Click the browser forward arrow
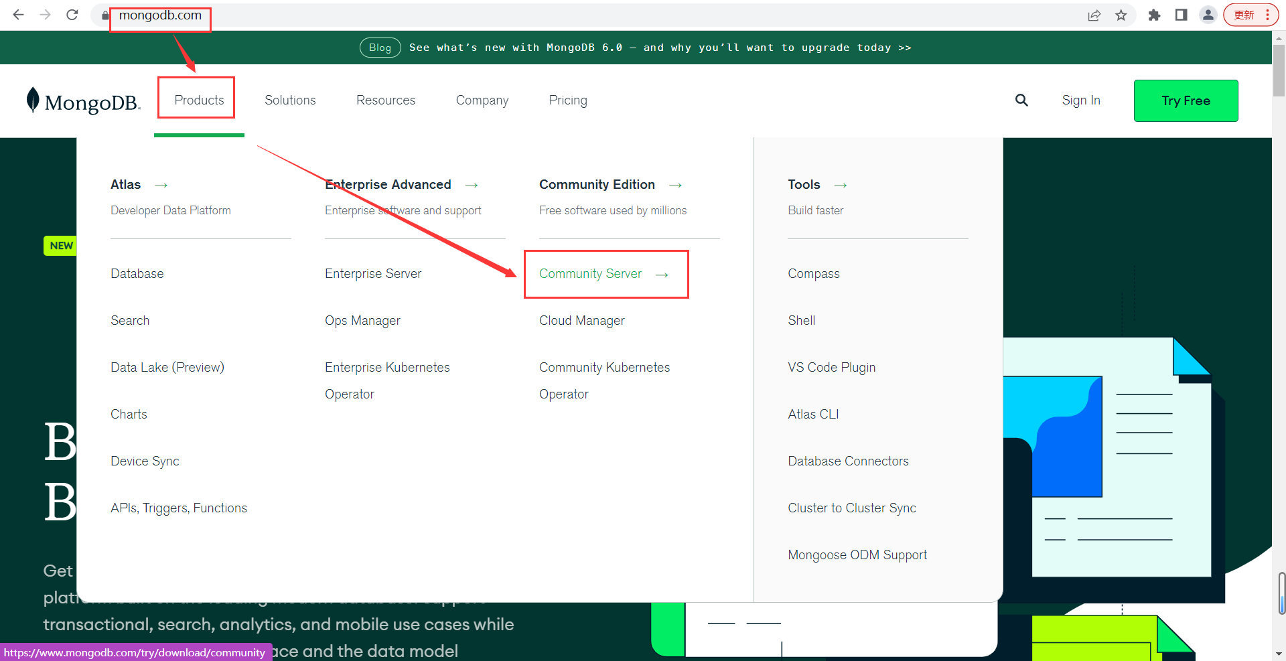This screenshot has width=1286, height=661. coord(45,15)
